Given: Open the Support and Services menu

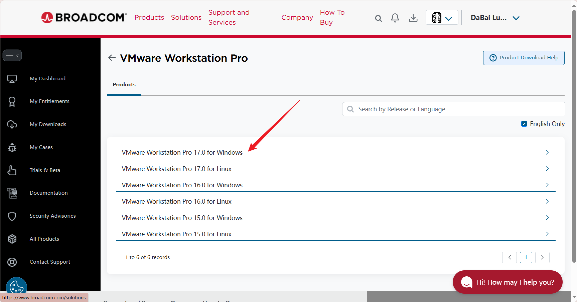Looking at the screenshot, I should 229,17.
